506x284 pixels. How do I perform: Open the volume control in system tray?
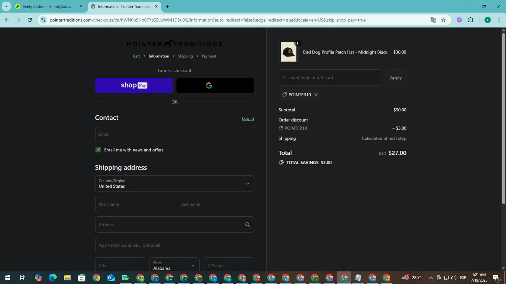pyautogui.click(x=454, y=278)
